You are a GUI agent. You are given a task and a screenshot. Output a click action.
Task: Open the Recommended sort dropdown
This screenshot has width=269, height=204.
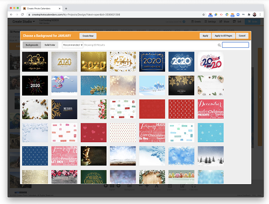tap(73, 45)
